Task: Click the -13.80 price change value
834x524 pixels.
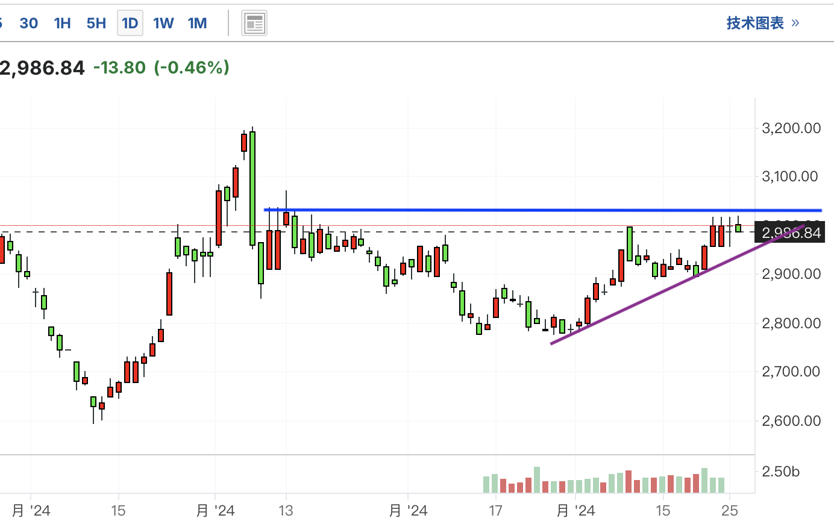Action: (119, 67)
